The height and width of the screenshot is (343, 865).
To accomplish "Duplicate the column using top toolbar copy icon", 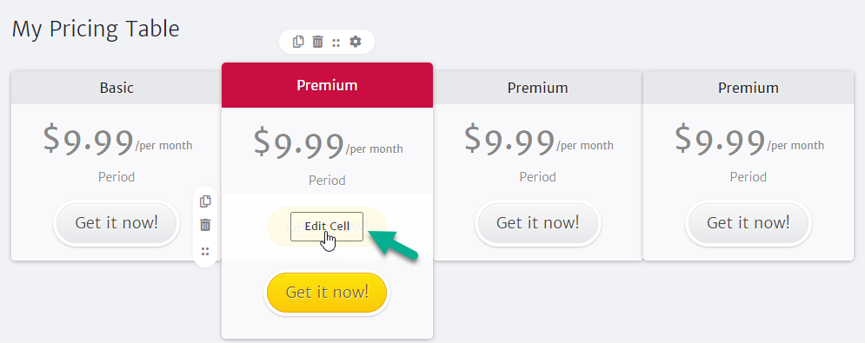I will (298, 42).
